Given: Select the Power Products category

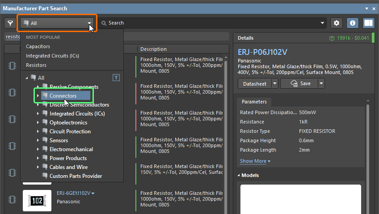Looking at the screenshot, I should point(68,158).
